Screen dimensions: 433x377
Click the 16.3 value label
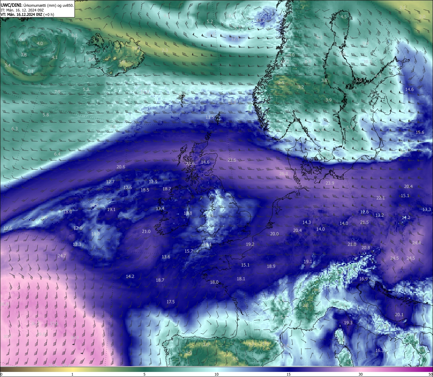tap(380, 351)
